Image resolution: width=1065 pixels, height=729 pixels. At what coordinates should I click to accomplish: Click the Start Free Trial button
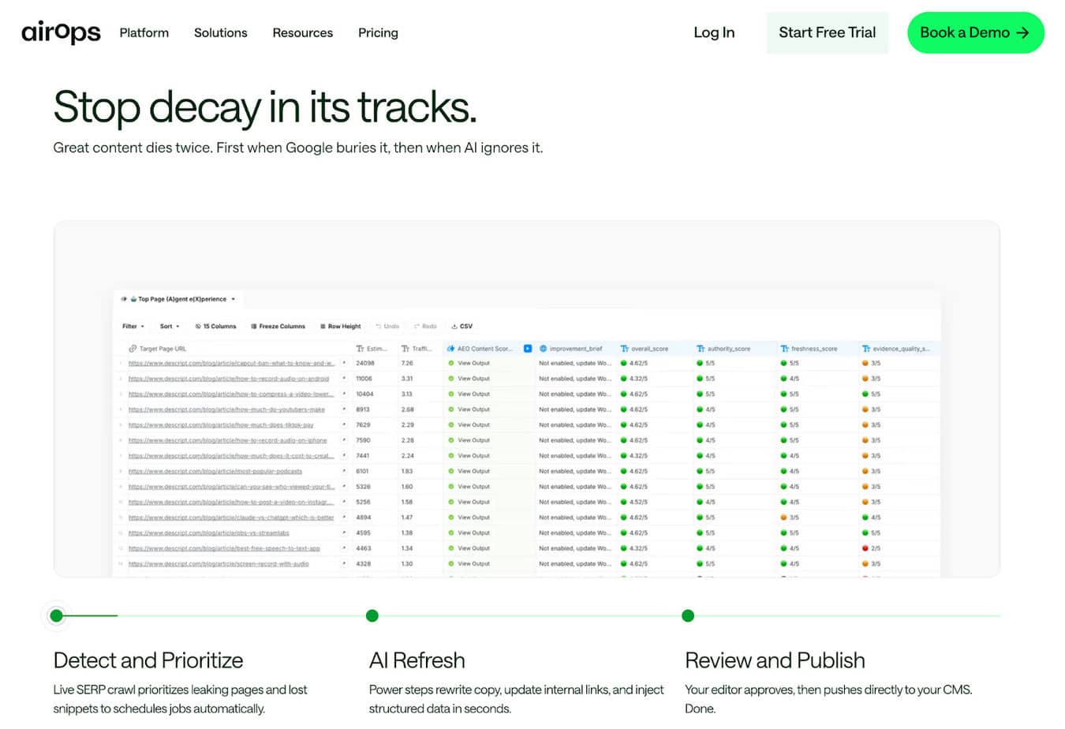(x=827, y=32)
